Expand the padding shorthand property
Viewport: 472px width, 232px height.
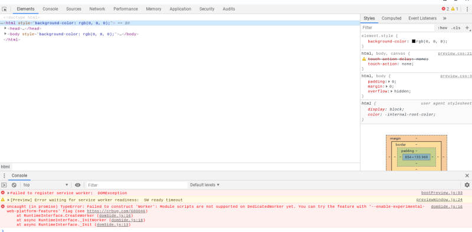point(389,81)
